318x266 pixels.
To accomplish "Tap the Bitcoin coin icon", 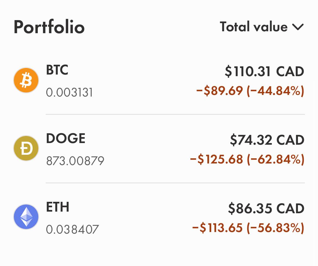I will click(26, 80).
